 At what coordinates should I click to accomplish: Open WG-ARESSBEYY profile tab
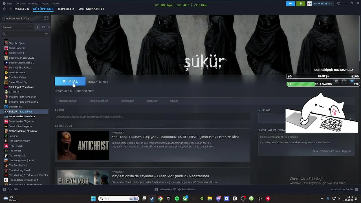tap(92, 9)
